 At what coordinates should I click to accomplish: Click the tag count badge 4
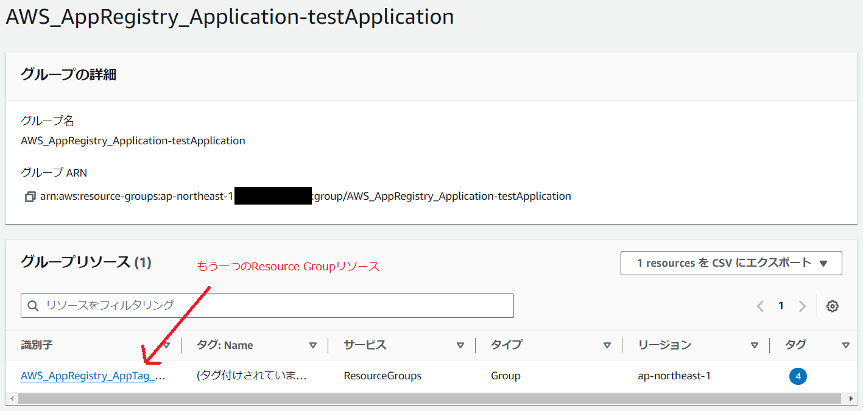(797, 376)
